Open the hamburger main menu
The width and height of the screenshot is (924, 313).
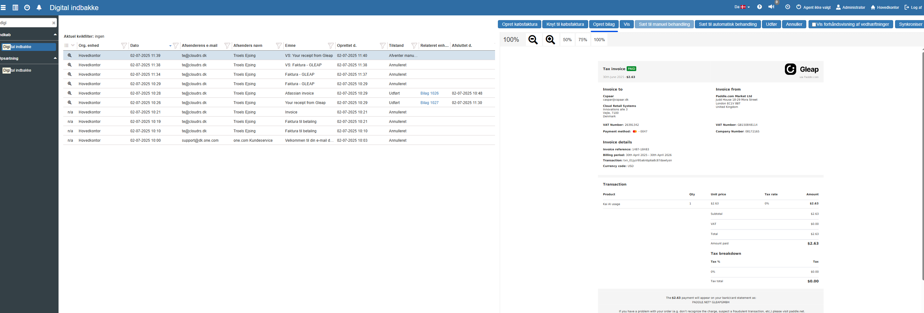coord(3,8)
